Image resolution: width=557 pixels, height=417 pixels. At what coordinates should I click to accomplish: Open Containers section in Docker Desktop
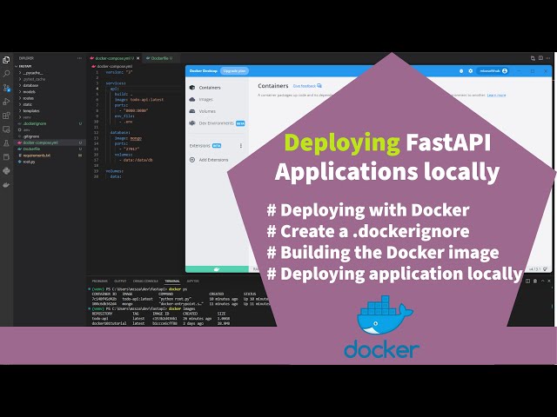210,88
